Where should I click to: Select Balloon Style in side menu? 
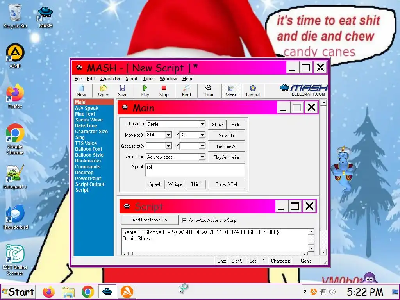click(x=89, y=155)
